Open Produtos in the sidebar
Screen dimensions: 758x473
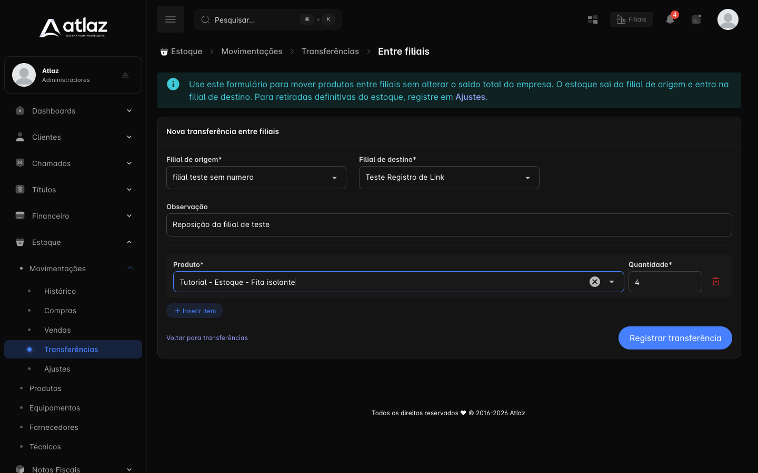45,388
